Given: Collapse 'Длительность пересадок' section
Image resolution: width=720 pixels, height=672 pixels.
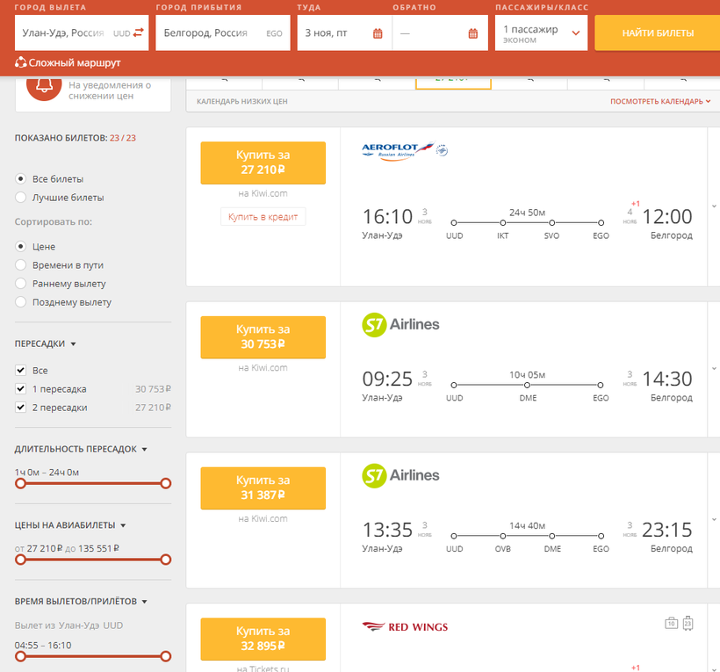Looking at the screenshot, I should [81, 449].
